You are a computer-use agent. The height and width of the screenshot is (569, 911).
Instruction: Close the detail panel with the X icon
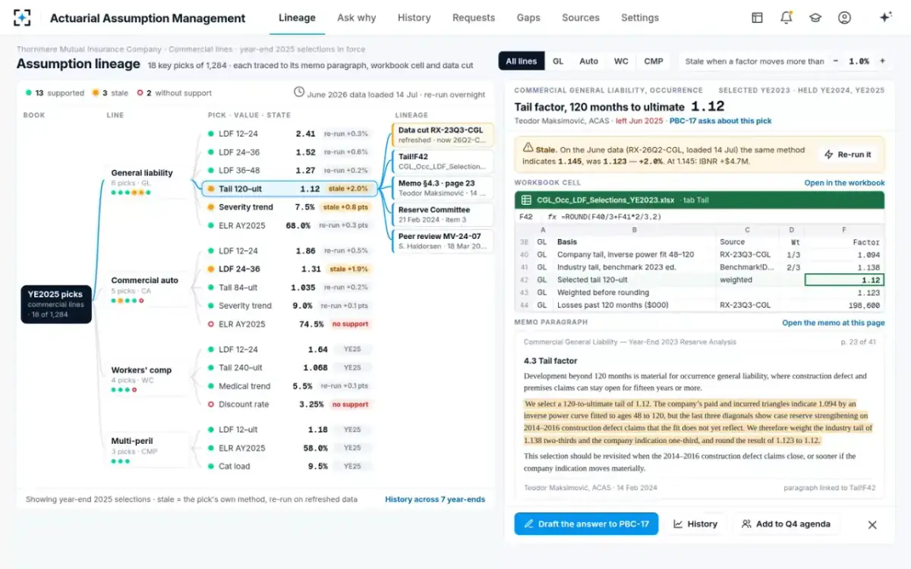872,524
